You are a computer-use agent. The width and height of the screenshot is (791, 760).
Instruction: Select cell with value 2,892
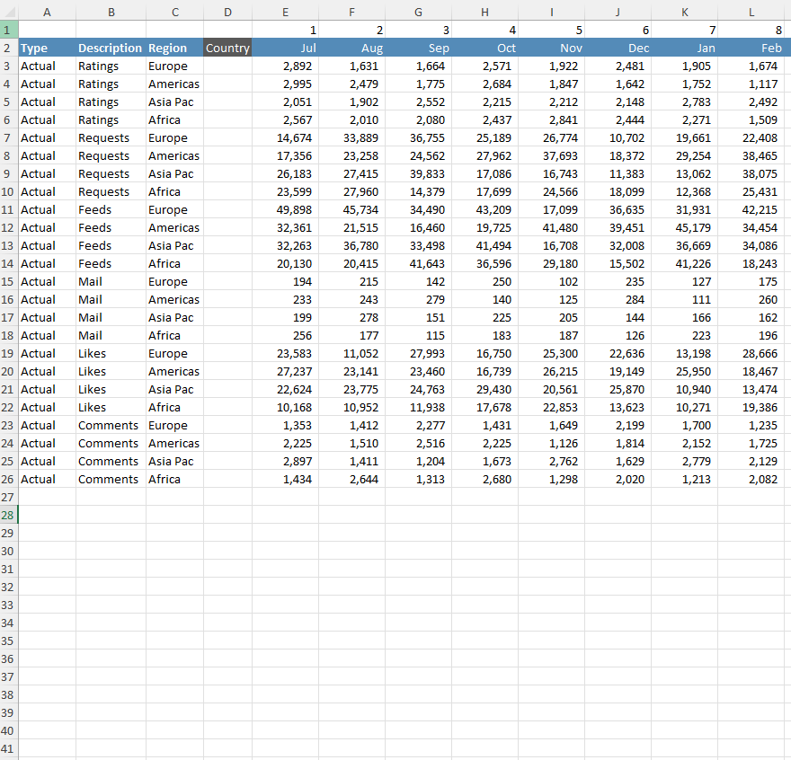point(286,66)
